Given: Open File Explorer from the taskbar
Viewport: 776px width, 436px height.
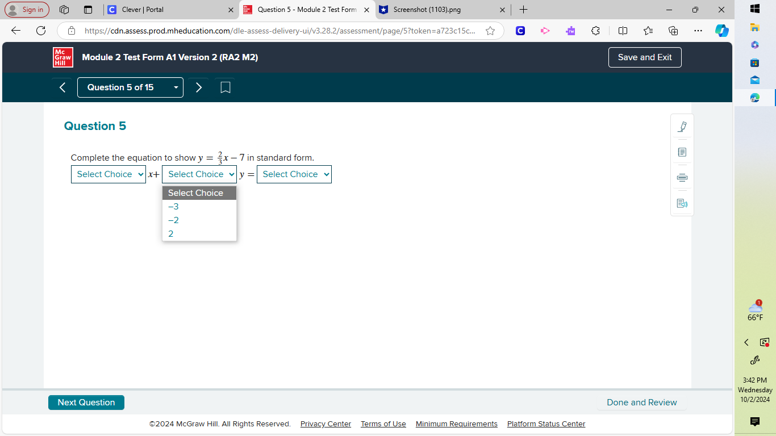Looking at the screenshot, I should [x=755, y=27].
